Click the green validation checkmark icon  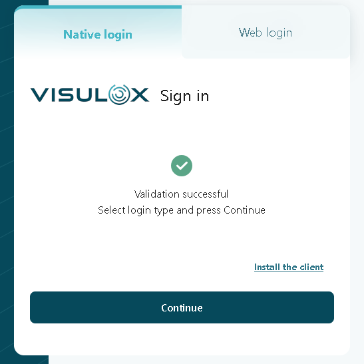coord(182,166)
